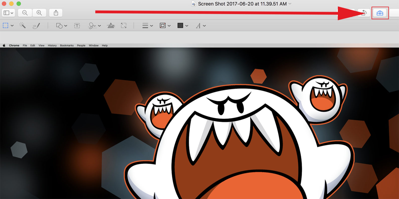Open the Text Style menu
This screenshot has width=399, height=199.
tap(201, 25)
